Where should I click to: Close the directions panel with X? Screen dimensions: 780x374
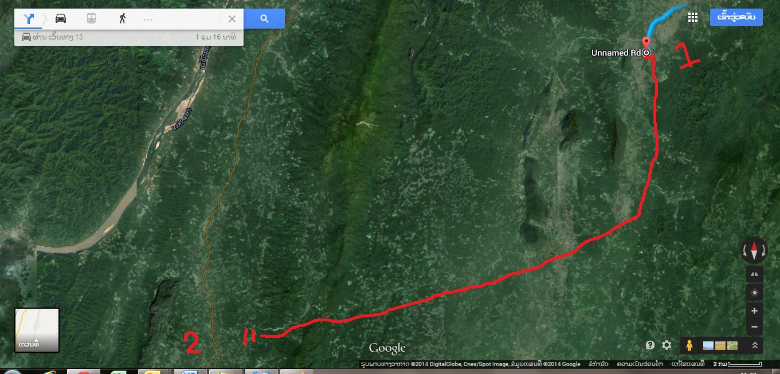[x=232, y=18]
